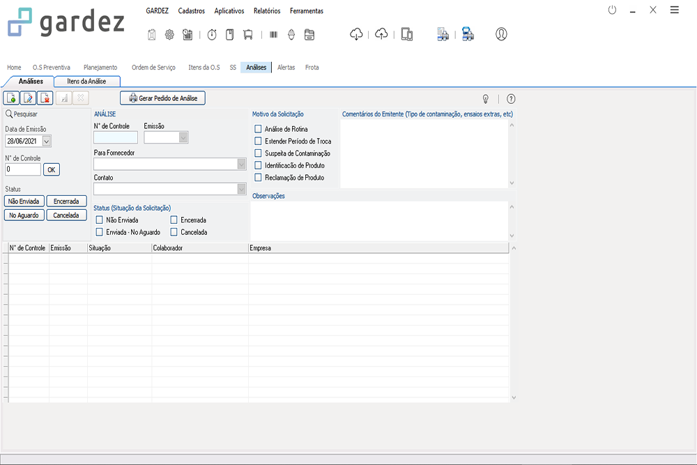Tick the Enviada - No Aguardo checkbox
This screenshot has width=697, height=465.
99,232
